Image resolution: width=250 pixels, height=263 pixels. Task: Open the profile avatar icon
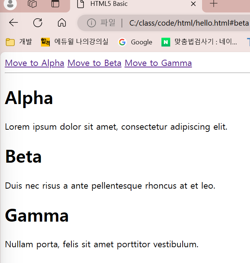10,4
